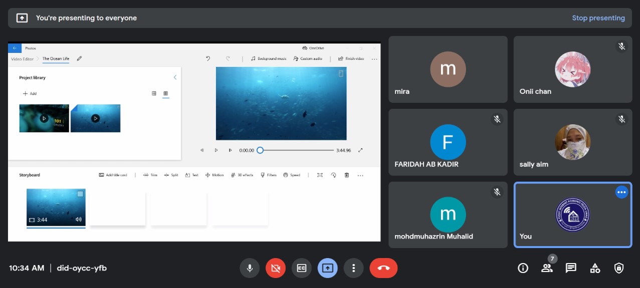This screenshot has width=640, height=288.
Task: Click the present screen icon
Action: (327, 268)
